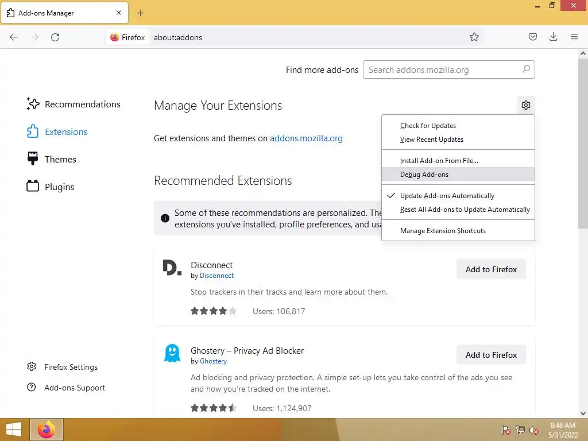Open the Save to Pocket icon
The image size is (588, 441).
click(x=532, y=37)
